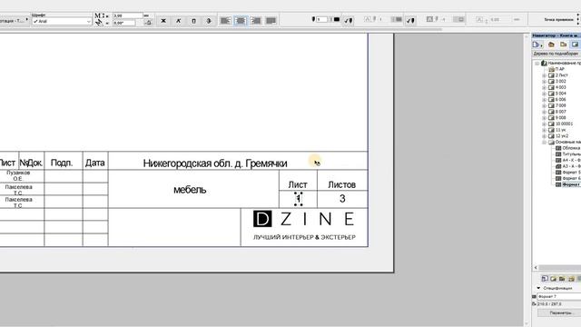Viewport: 581px width, 327px height.
Task: Open the 'Дерево по поднаборам' dropdown
Action: (x=556, y=54)
